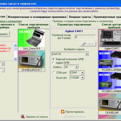Select National Instruments GPIB radio option
The image size is (121, 121).
[x=53, y=59]
